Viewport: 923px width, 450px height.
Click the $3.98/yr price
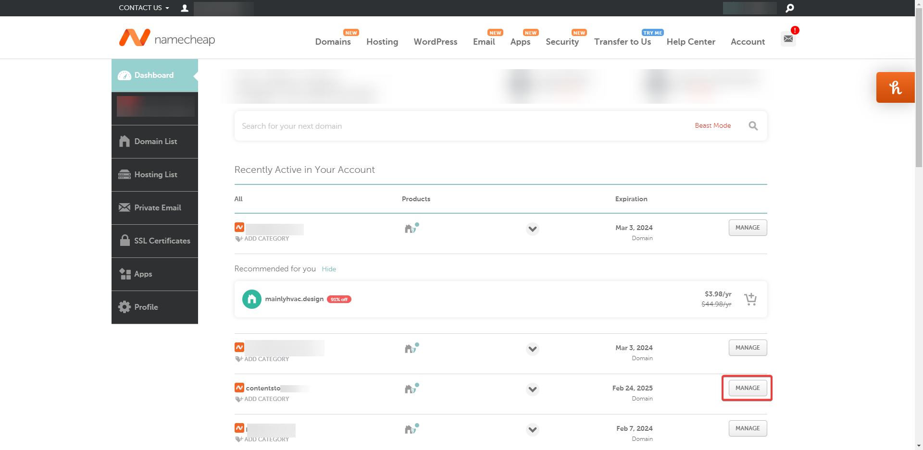718,294
